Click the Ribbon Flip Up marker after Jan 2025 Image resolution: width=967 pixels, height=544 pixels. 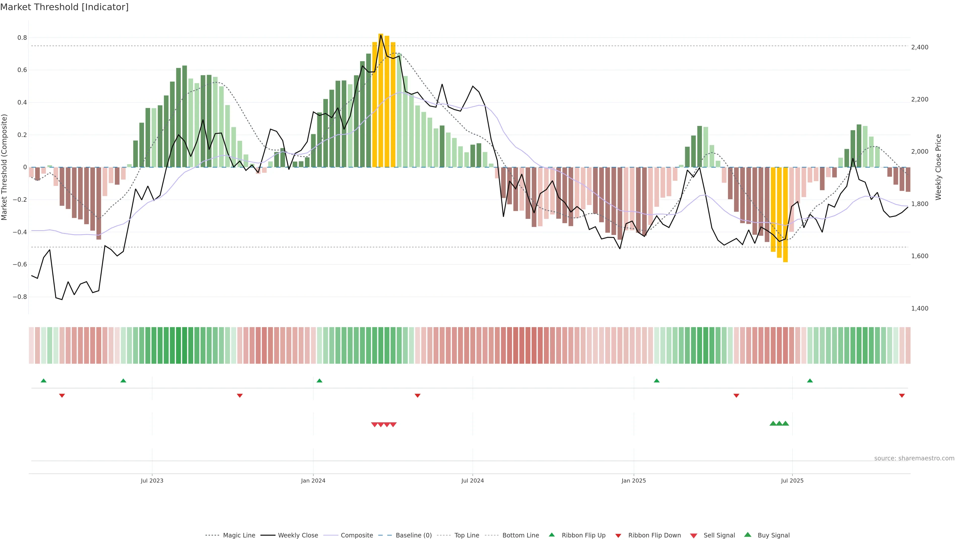657,381
